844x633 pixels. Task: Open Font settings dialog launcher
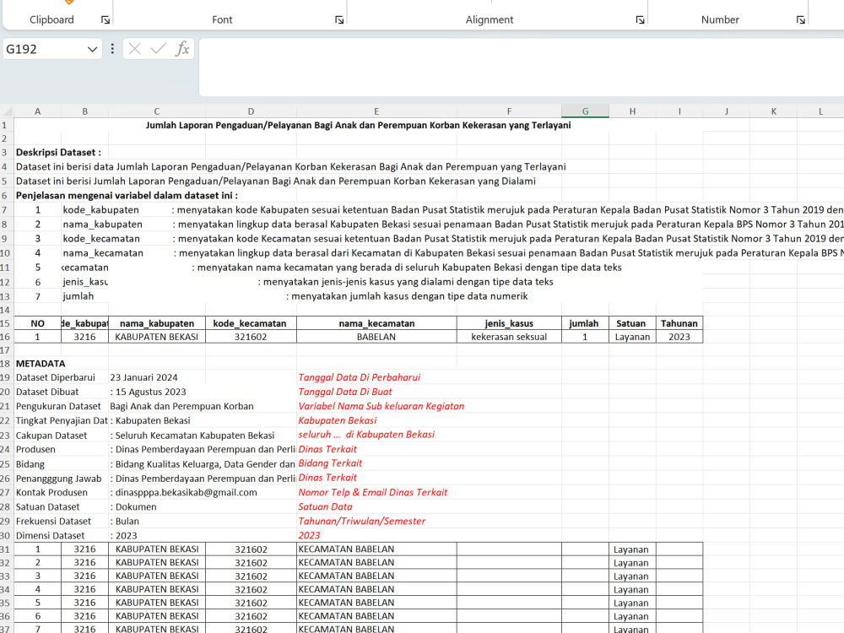pos(339,20)
